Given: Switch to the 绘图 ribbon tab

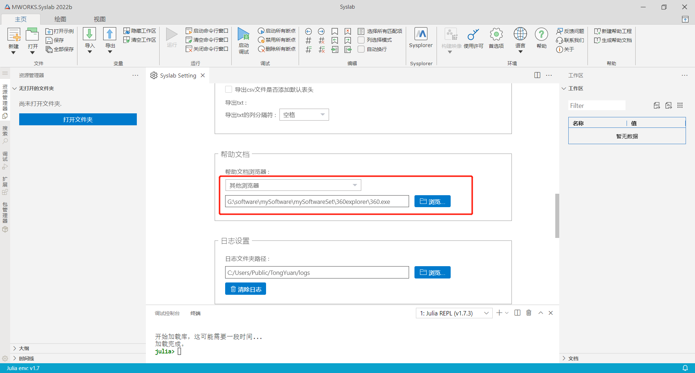Looking at the screenshot, I should pos(60,19).
